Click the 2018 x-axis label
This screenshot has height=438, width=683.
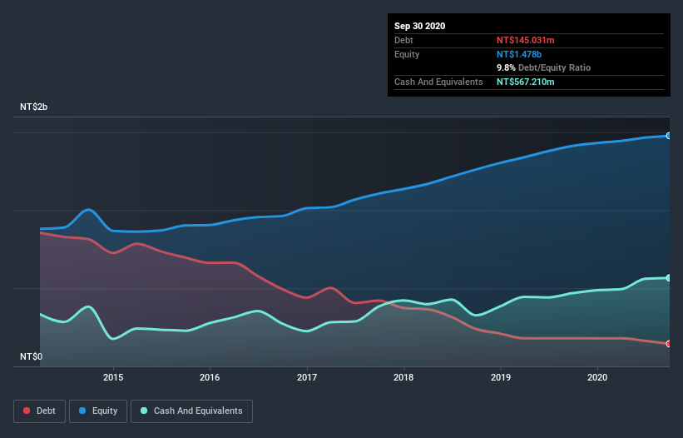click(403, 377)
